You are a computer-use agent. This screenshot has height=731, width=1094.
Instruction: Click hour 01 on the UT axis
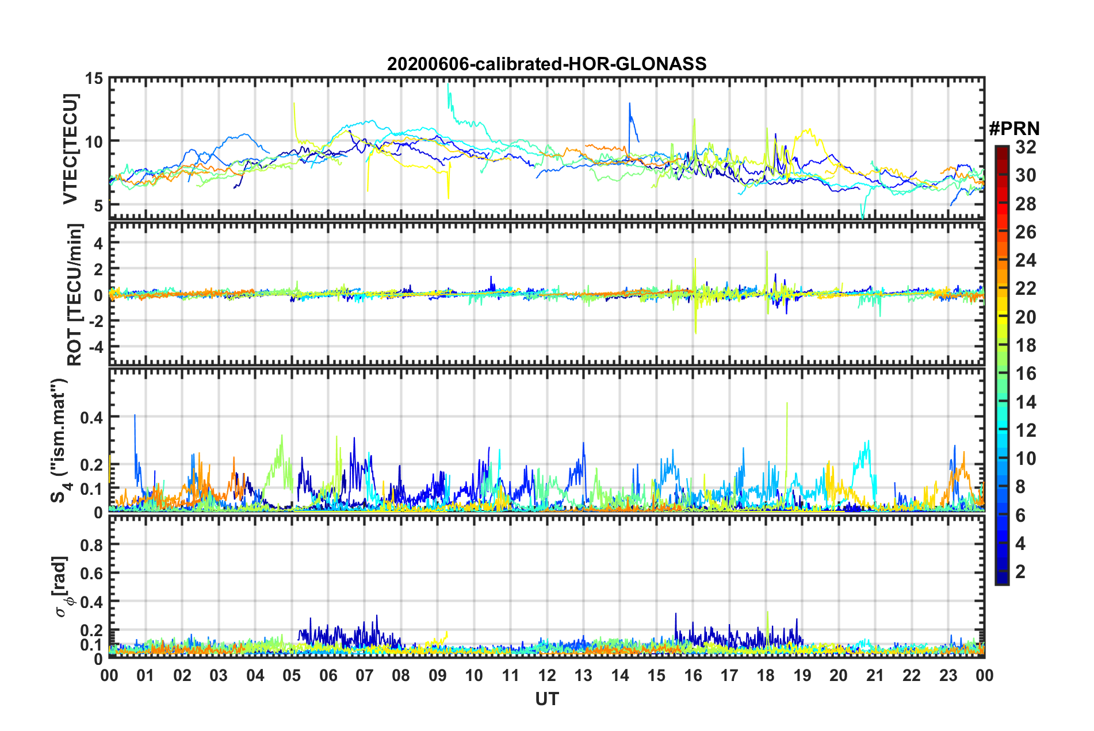[146, 675]
